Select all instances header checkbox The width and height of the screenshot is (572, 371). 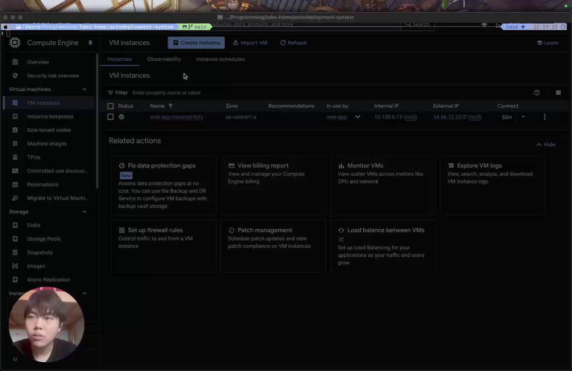(x=110, y=106)
